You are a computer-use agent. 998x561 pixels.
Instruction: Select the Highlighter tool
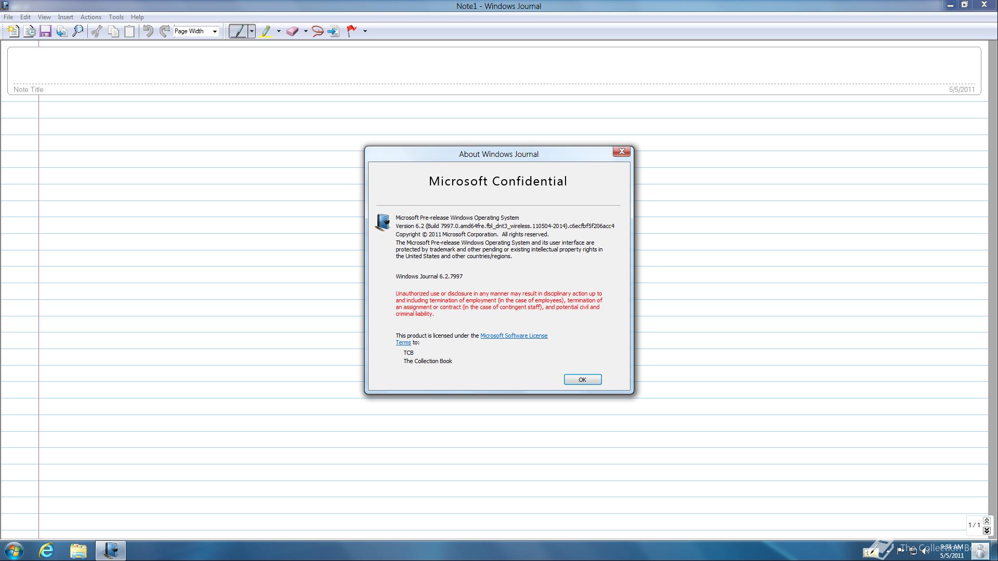point(266,31)
